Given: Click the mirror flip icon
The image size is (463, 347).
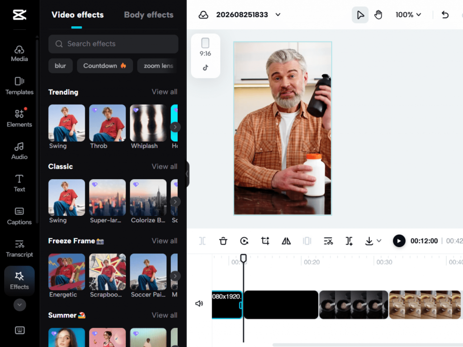Looking at the screenshot, I should [286, 241].
